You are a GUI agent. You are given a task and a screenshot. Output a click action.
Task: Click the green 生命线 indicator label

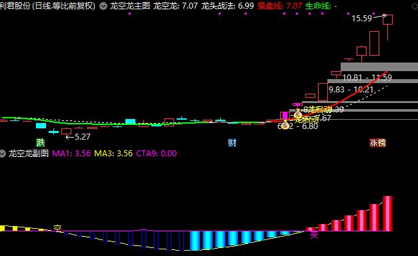pos(318,6)
